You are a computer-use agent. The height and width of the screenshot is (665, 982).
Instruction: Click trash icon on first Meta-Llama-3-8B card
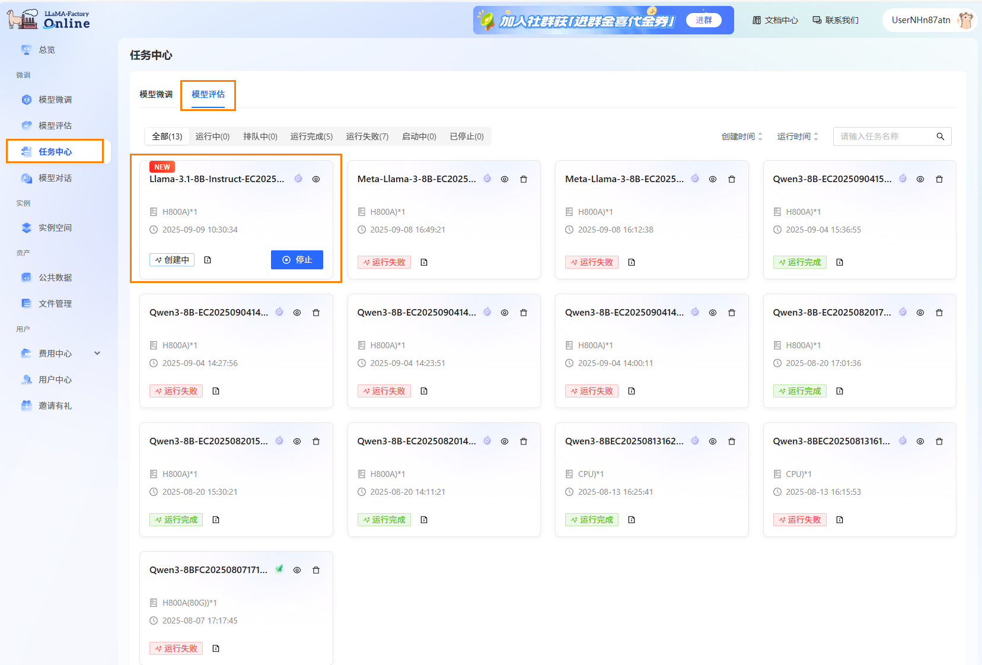524,179
